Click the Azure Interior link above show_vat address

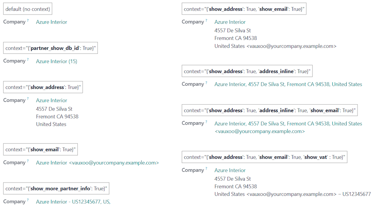pos(230,170)
